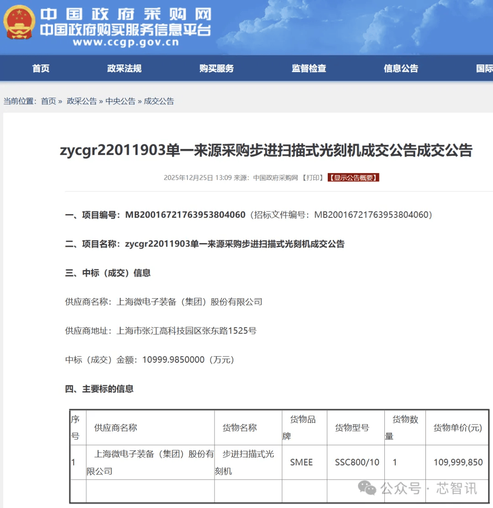Go to the 购买服务 navigation item
The height and width of the screenshot is (508, 493).
pyautogui.click(x=216, y=69)
